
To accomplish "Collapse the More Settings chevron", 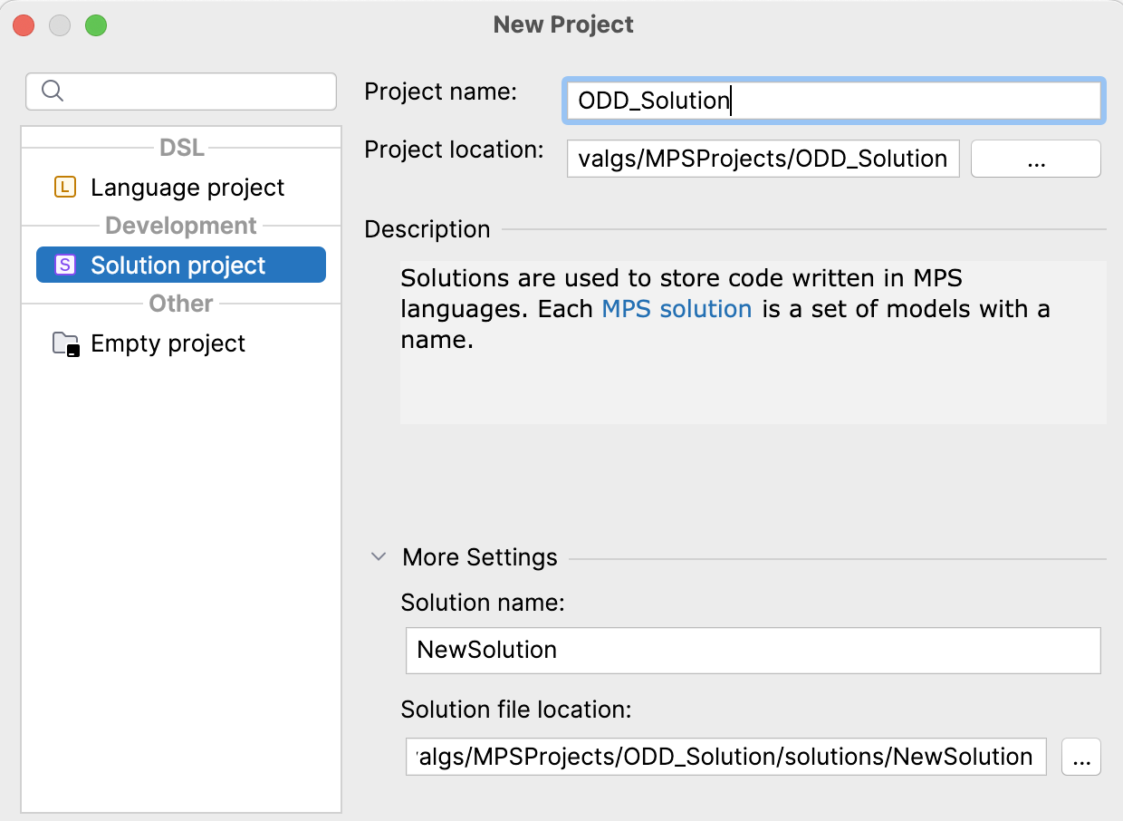I will click(379, 556).
